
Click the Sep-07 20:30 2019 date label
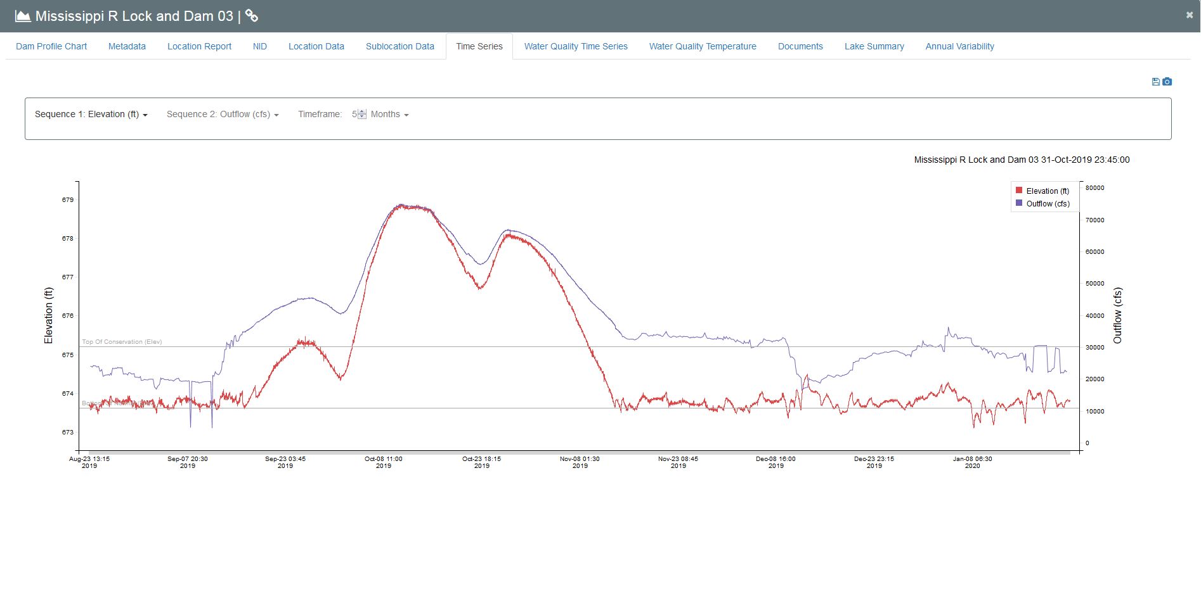188,462
